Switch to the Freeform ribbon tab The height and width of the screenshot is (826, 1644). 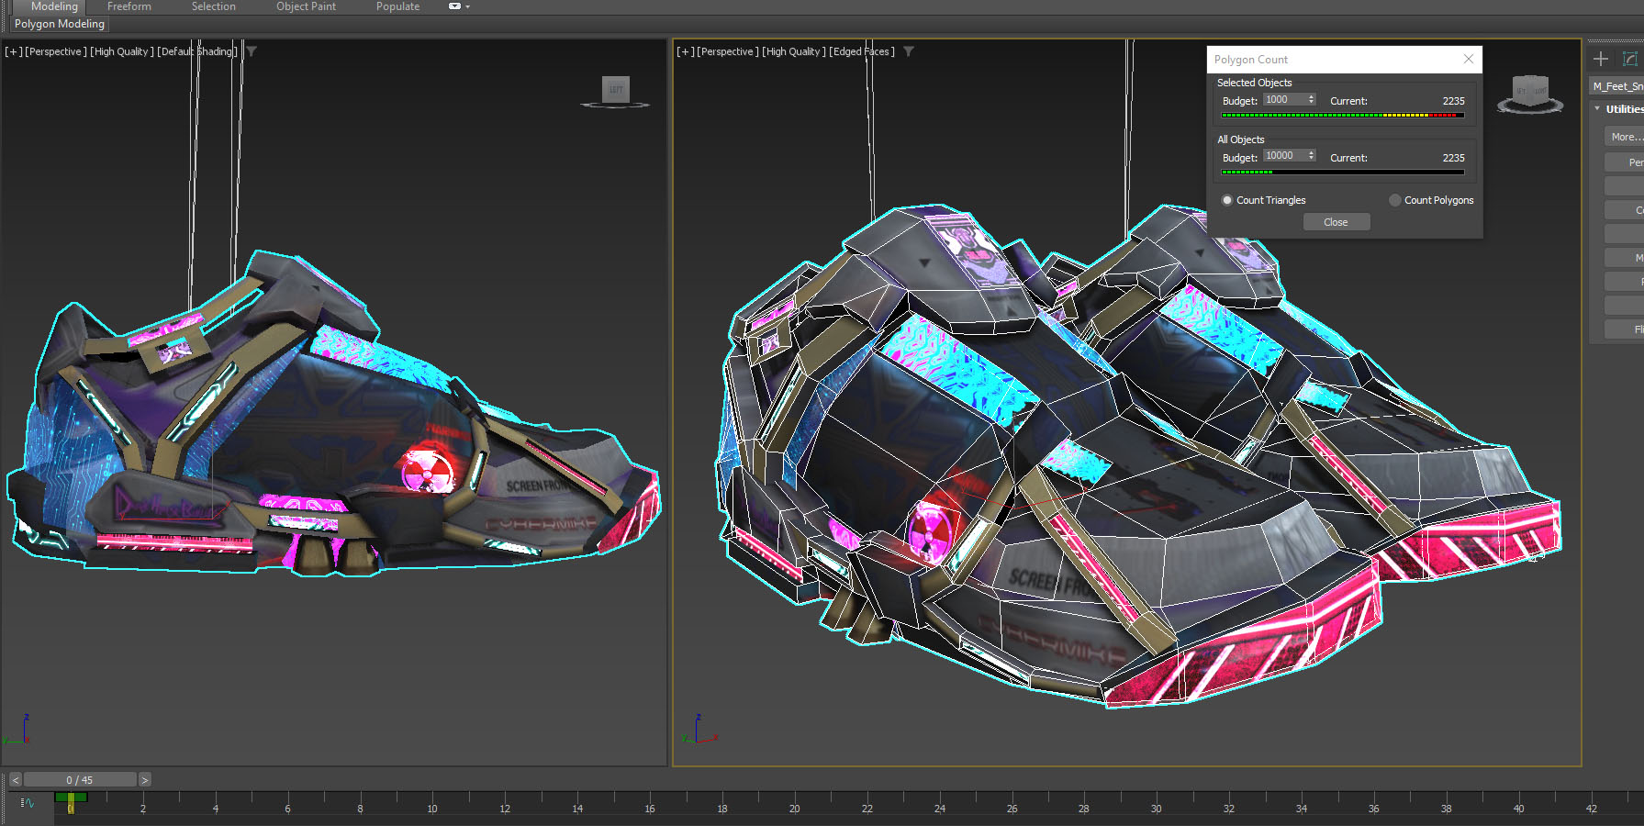[x=129, y=6]
